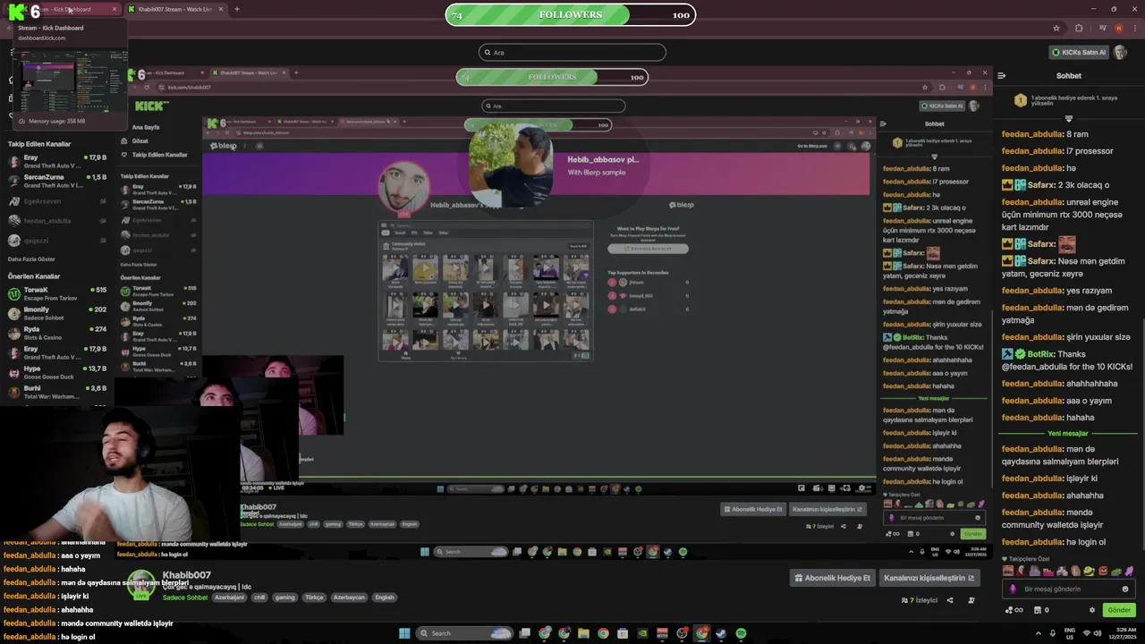The width and height of the screenshot is (1145, 644).
Task: Open the Burhi recommended channel
Action: 57,392
